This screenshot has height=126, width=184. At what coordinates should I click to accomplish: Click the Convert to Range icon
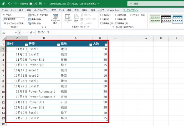tap(29, 23)
